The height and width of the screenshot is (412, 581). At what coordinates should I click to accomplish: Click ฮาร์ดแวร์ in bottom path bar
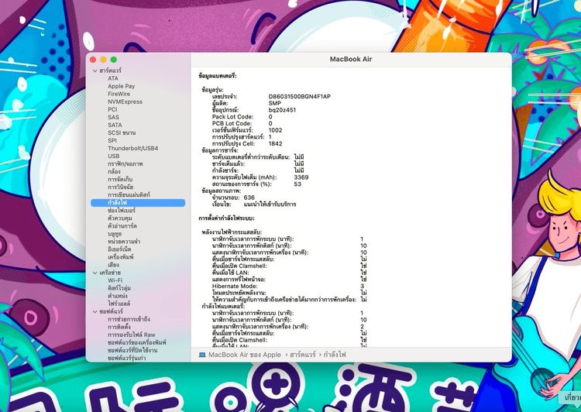[303, 355]
